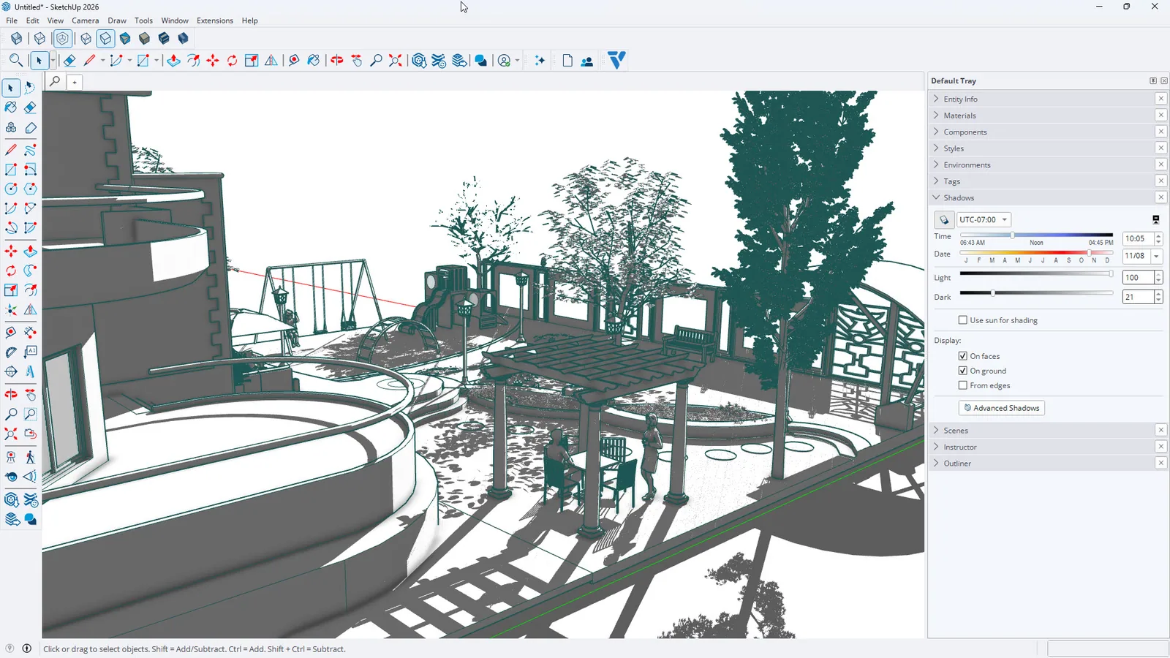This screenshot has width=1170, height=658.
Task: Click the Advanced Shadows button
Action: (x=1001, y=408)
